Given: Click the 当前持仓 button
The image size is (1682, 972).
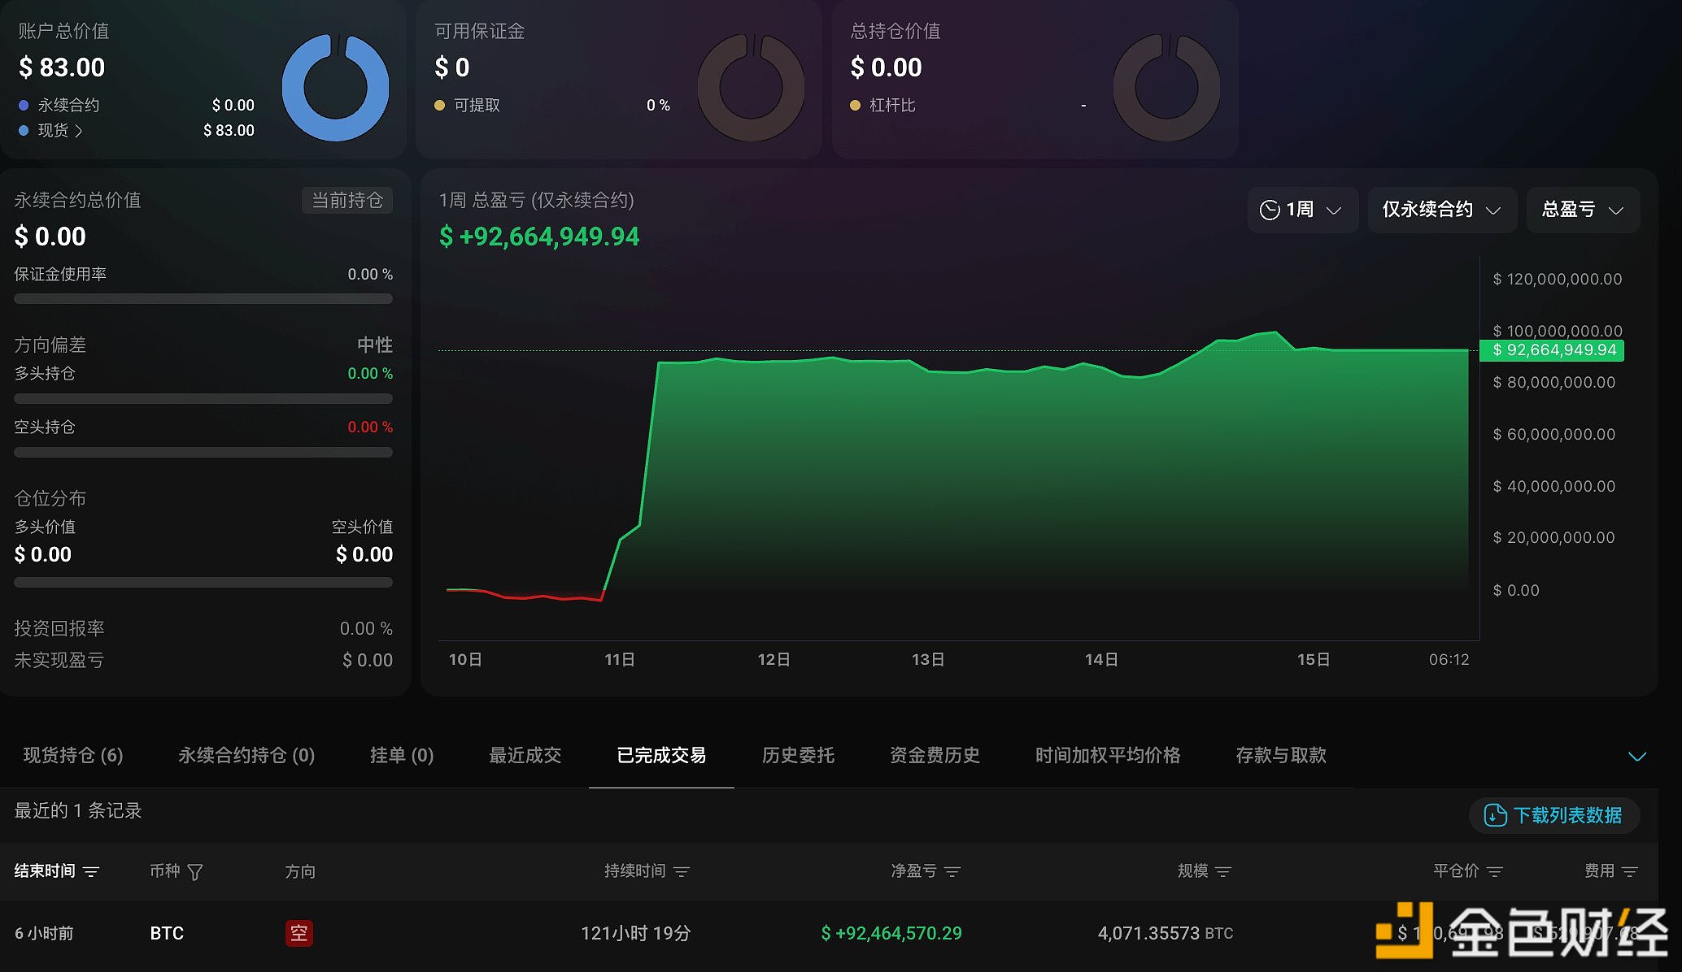Looking at the screenshot, I should 347,200.
